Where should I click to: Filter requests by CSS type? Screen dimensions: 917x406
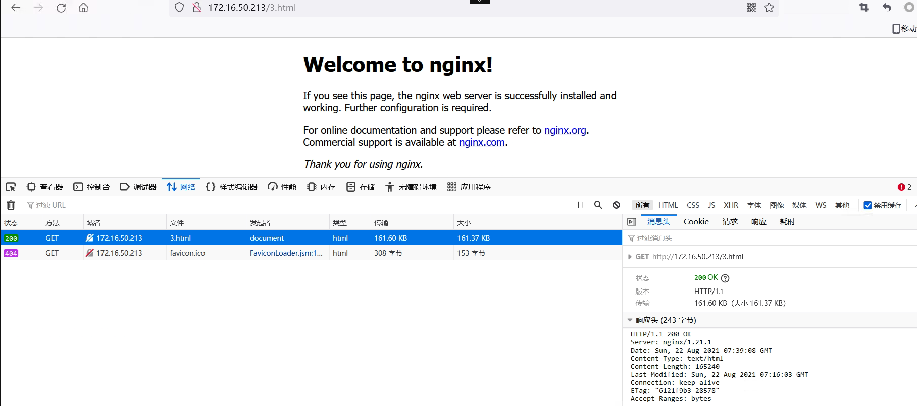pyautogui.click(x=693, y=205)
